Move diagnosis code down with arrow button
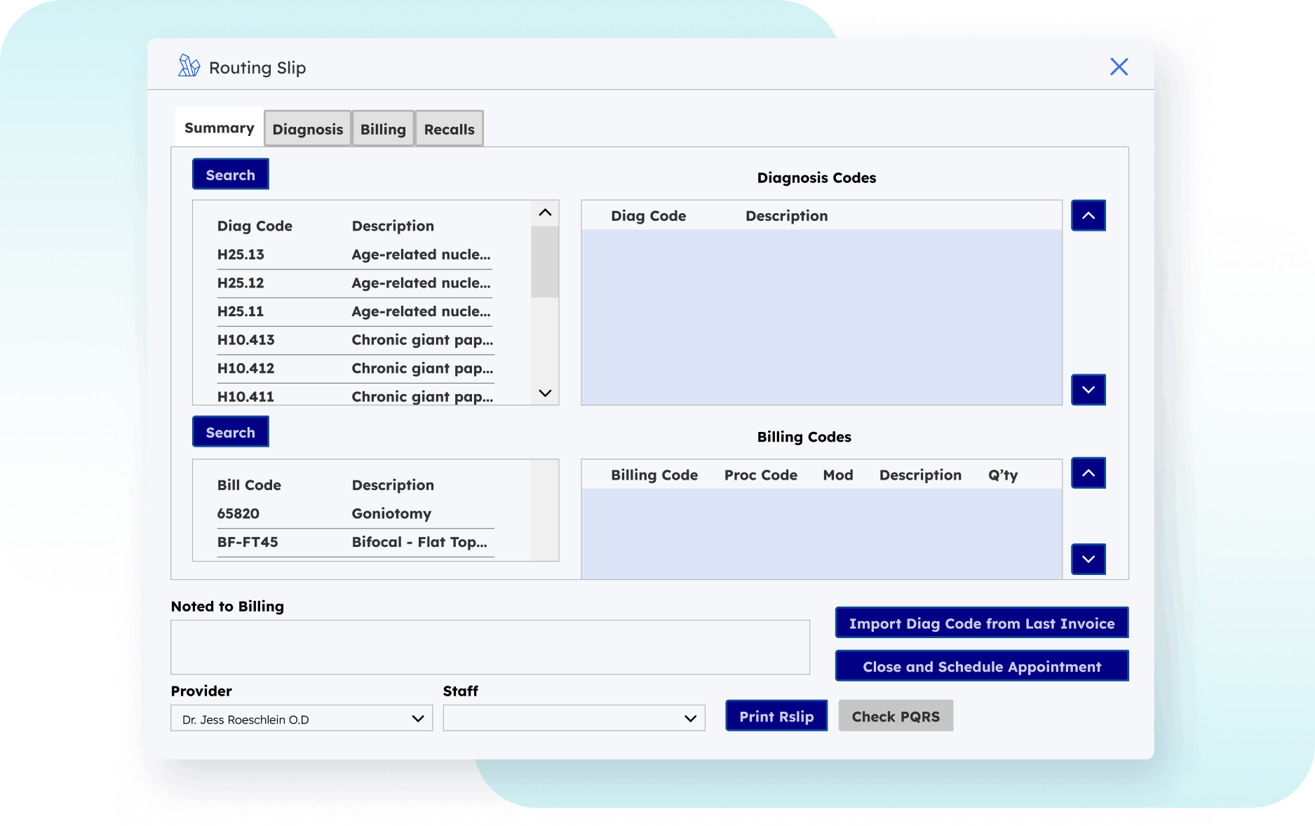 coord(1088,390)
